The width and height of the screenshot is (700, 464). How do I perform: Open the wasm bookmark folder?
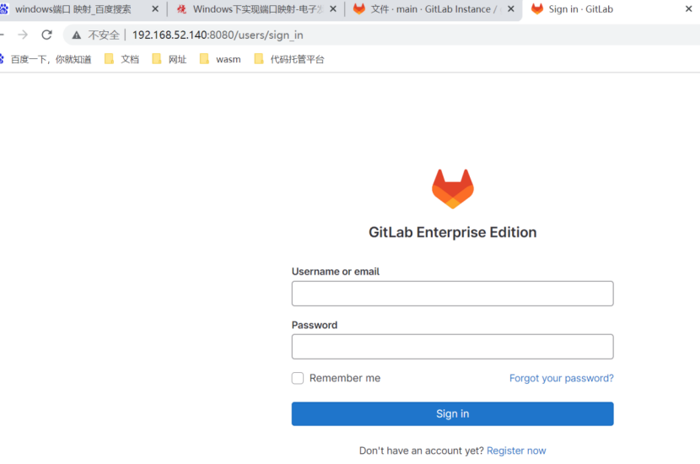click(x=220, y=59)
